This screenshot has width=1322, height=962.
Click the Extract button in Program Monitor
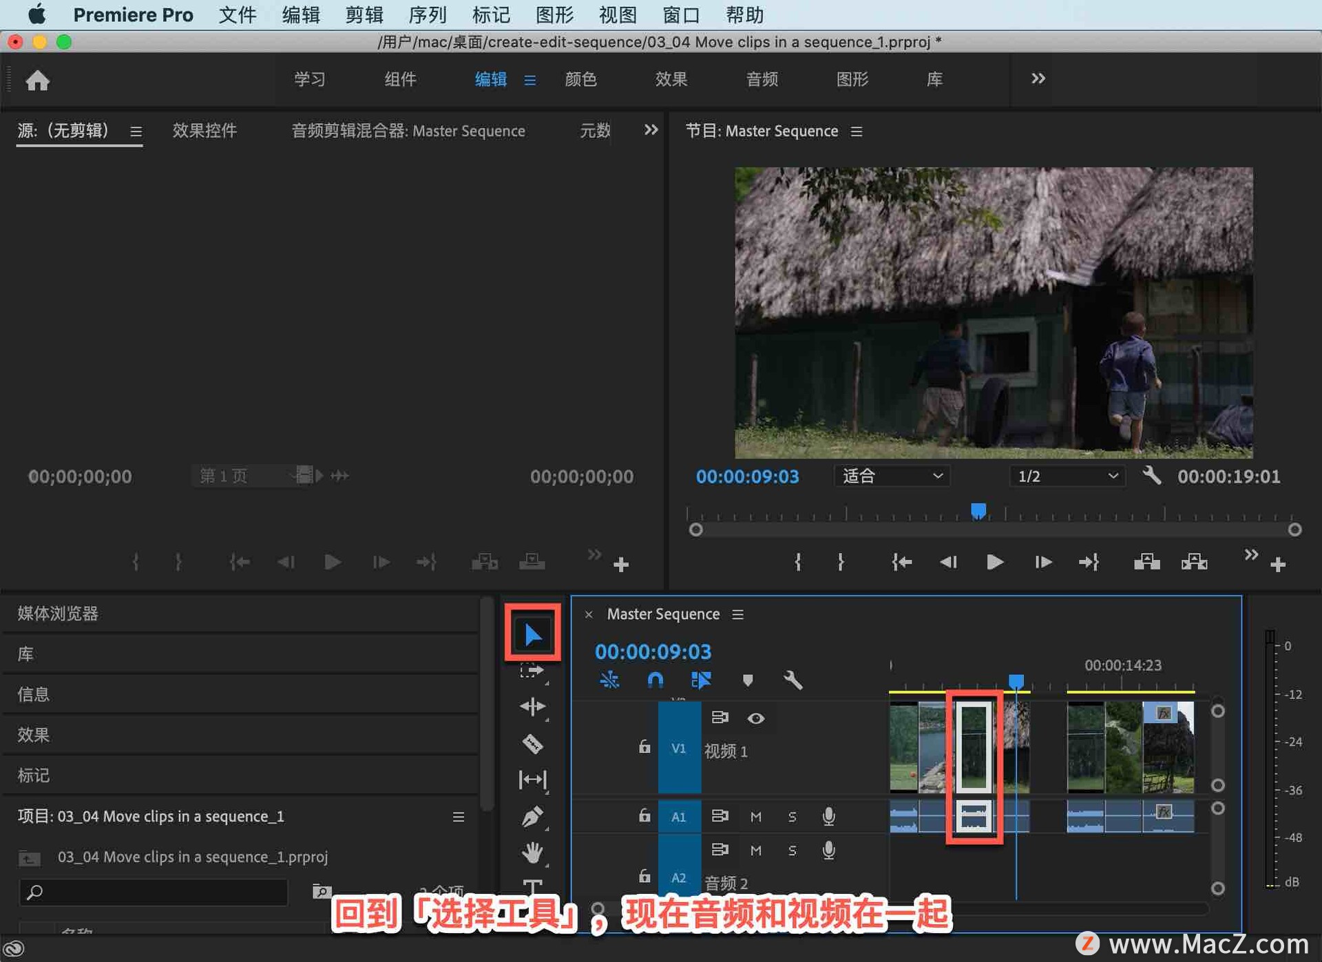[1194, 563]
